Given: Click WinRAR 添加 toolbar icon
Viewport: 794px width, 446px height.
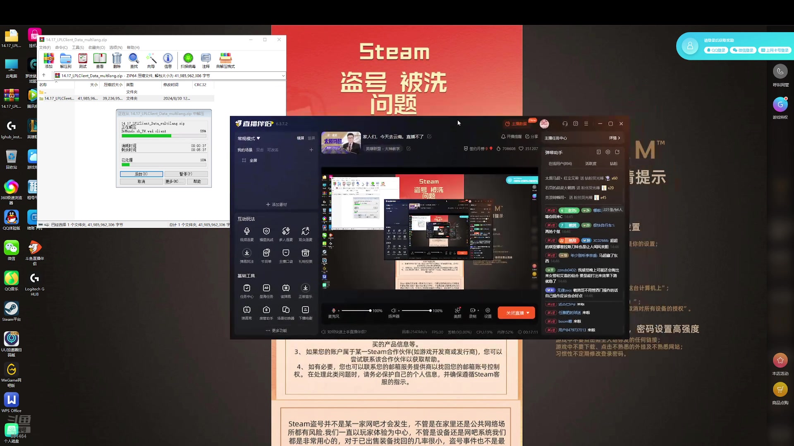Looking at the screenshot, I should (49, 60).
